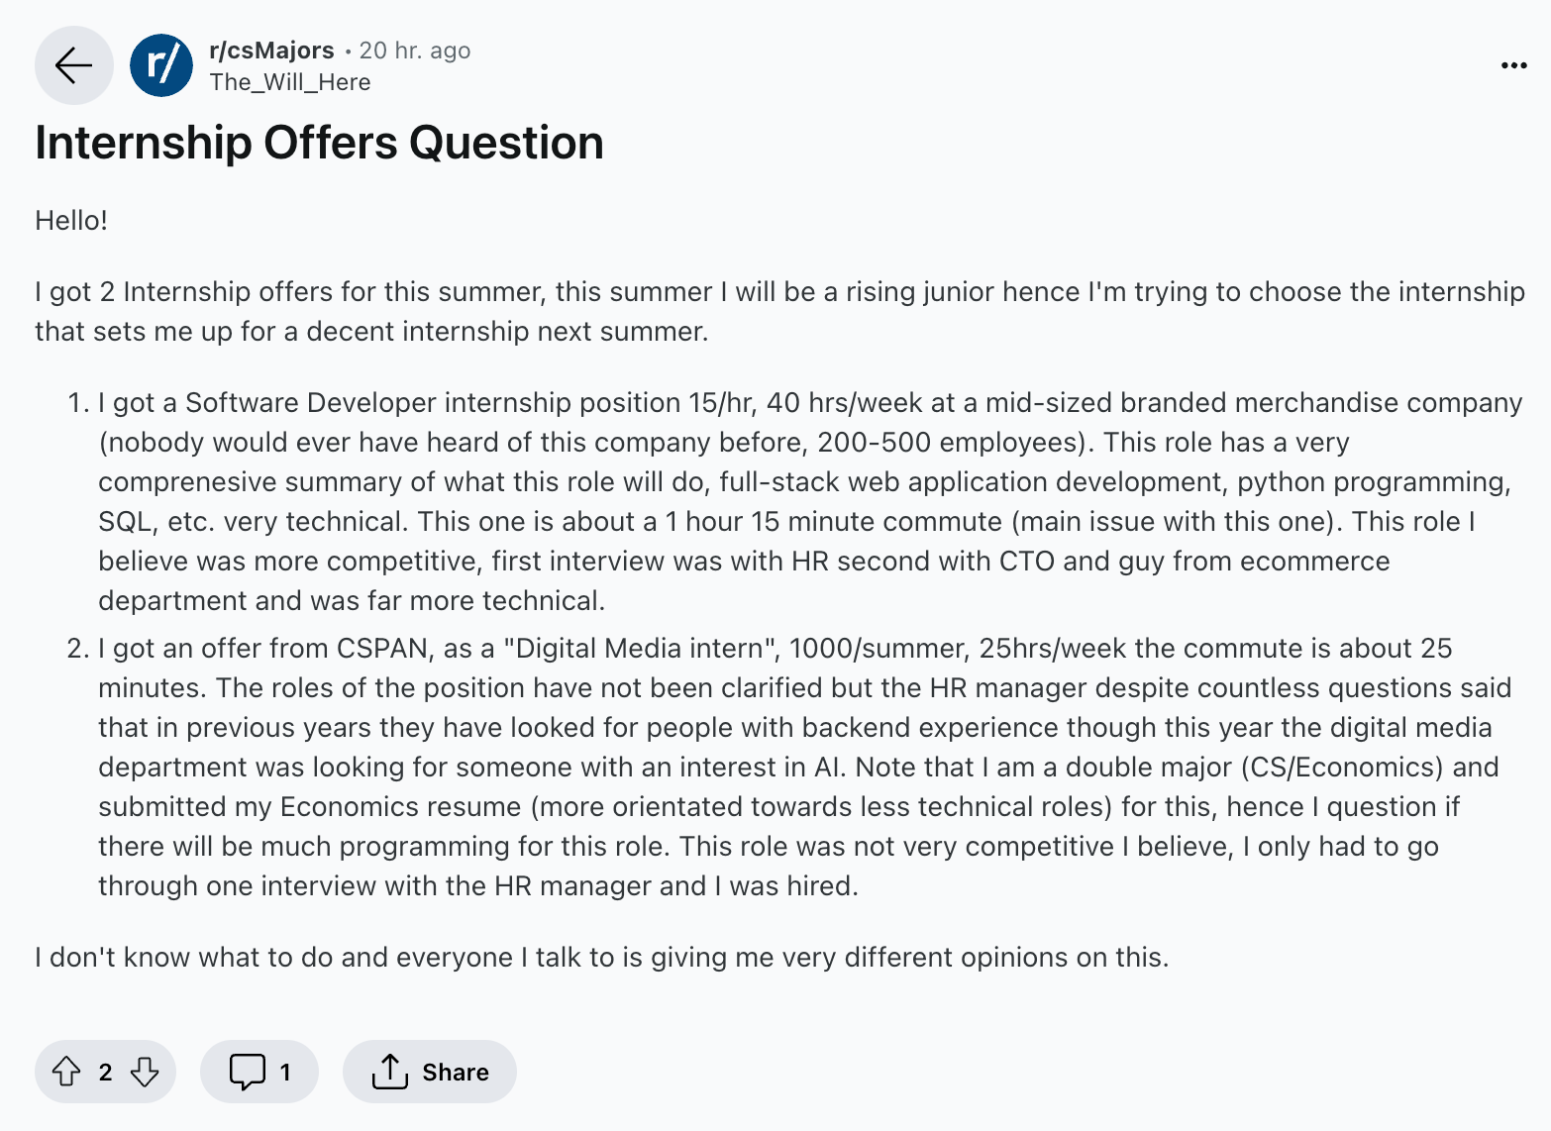Image resolution: width=1551 pixels, height=1131 pixels.
Task: Click the vote score number 2
Action: coord(105,1072)
